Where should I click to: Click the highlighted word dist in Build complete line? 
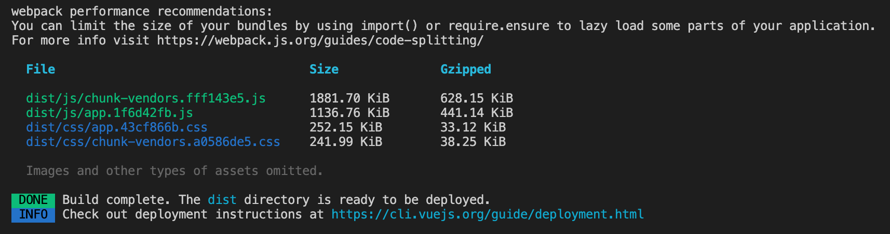click(222, 200)
